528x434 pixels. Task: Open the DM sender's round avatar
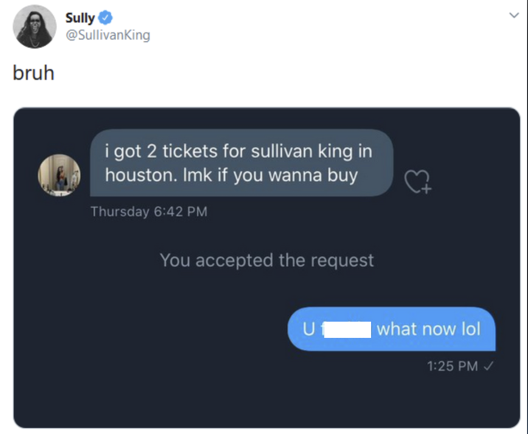[59, 175]
